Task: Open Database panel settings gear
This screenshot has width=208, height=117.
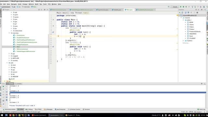Action: tap(202, 10)
